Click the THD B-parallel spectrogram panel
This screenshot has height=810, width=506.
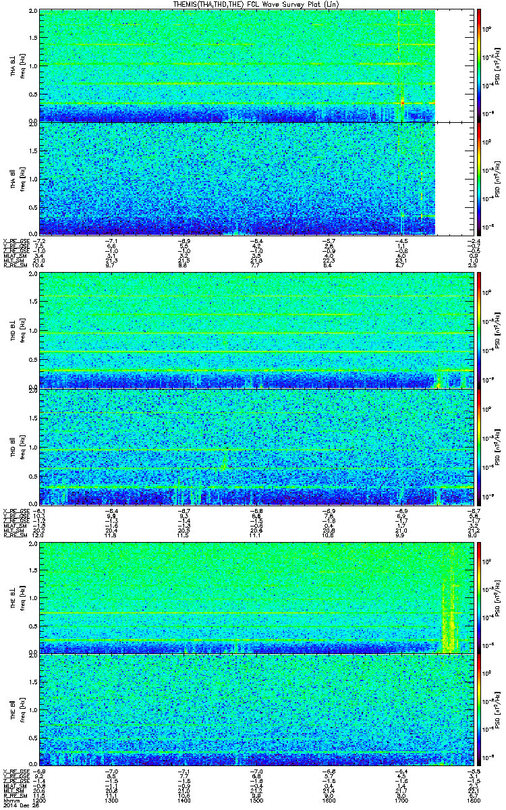coord(256,447)
